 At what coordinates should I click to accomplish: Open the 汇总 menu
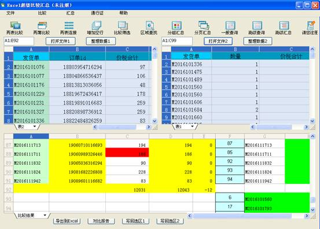[70, 13]
